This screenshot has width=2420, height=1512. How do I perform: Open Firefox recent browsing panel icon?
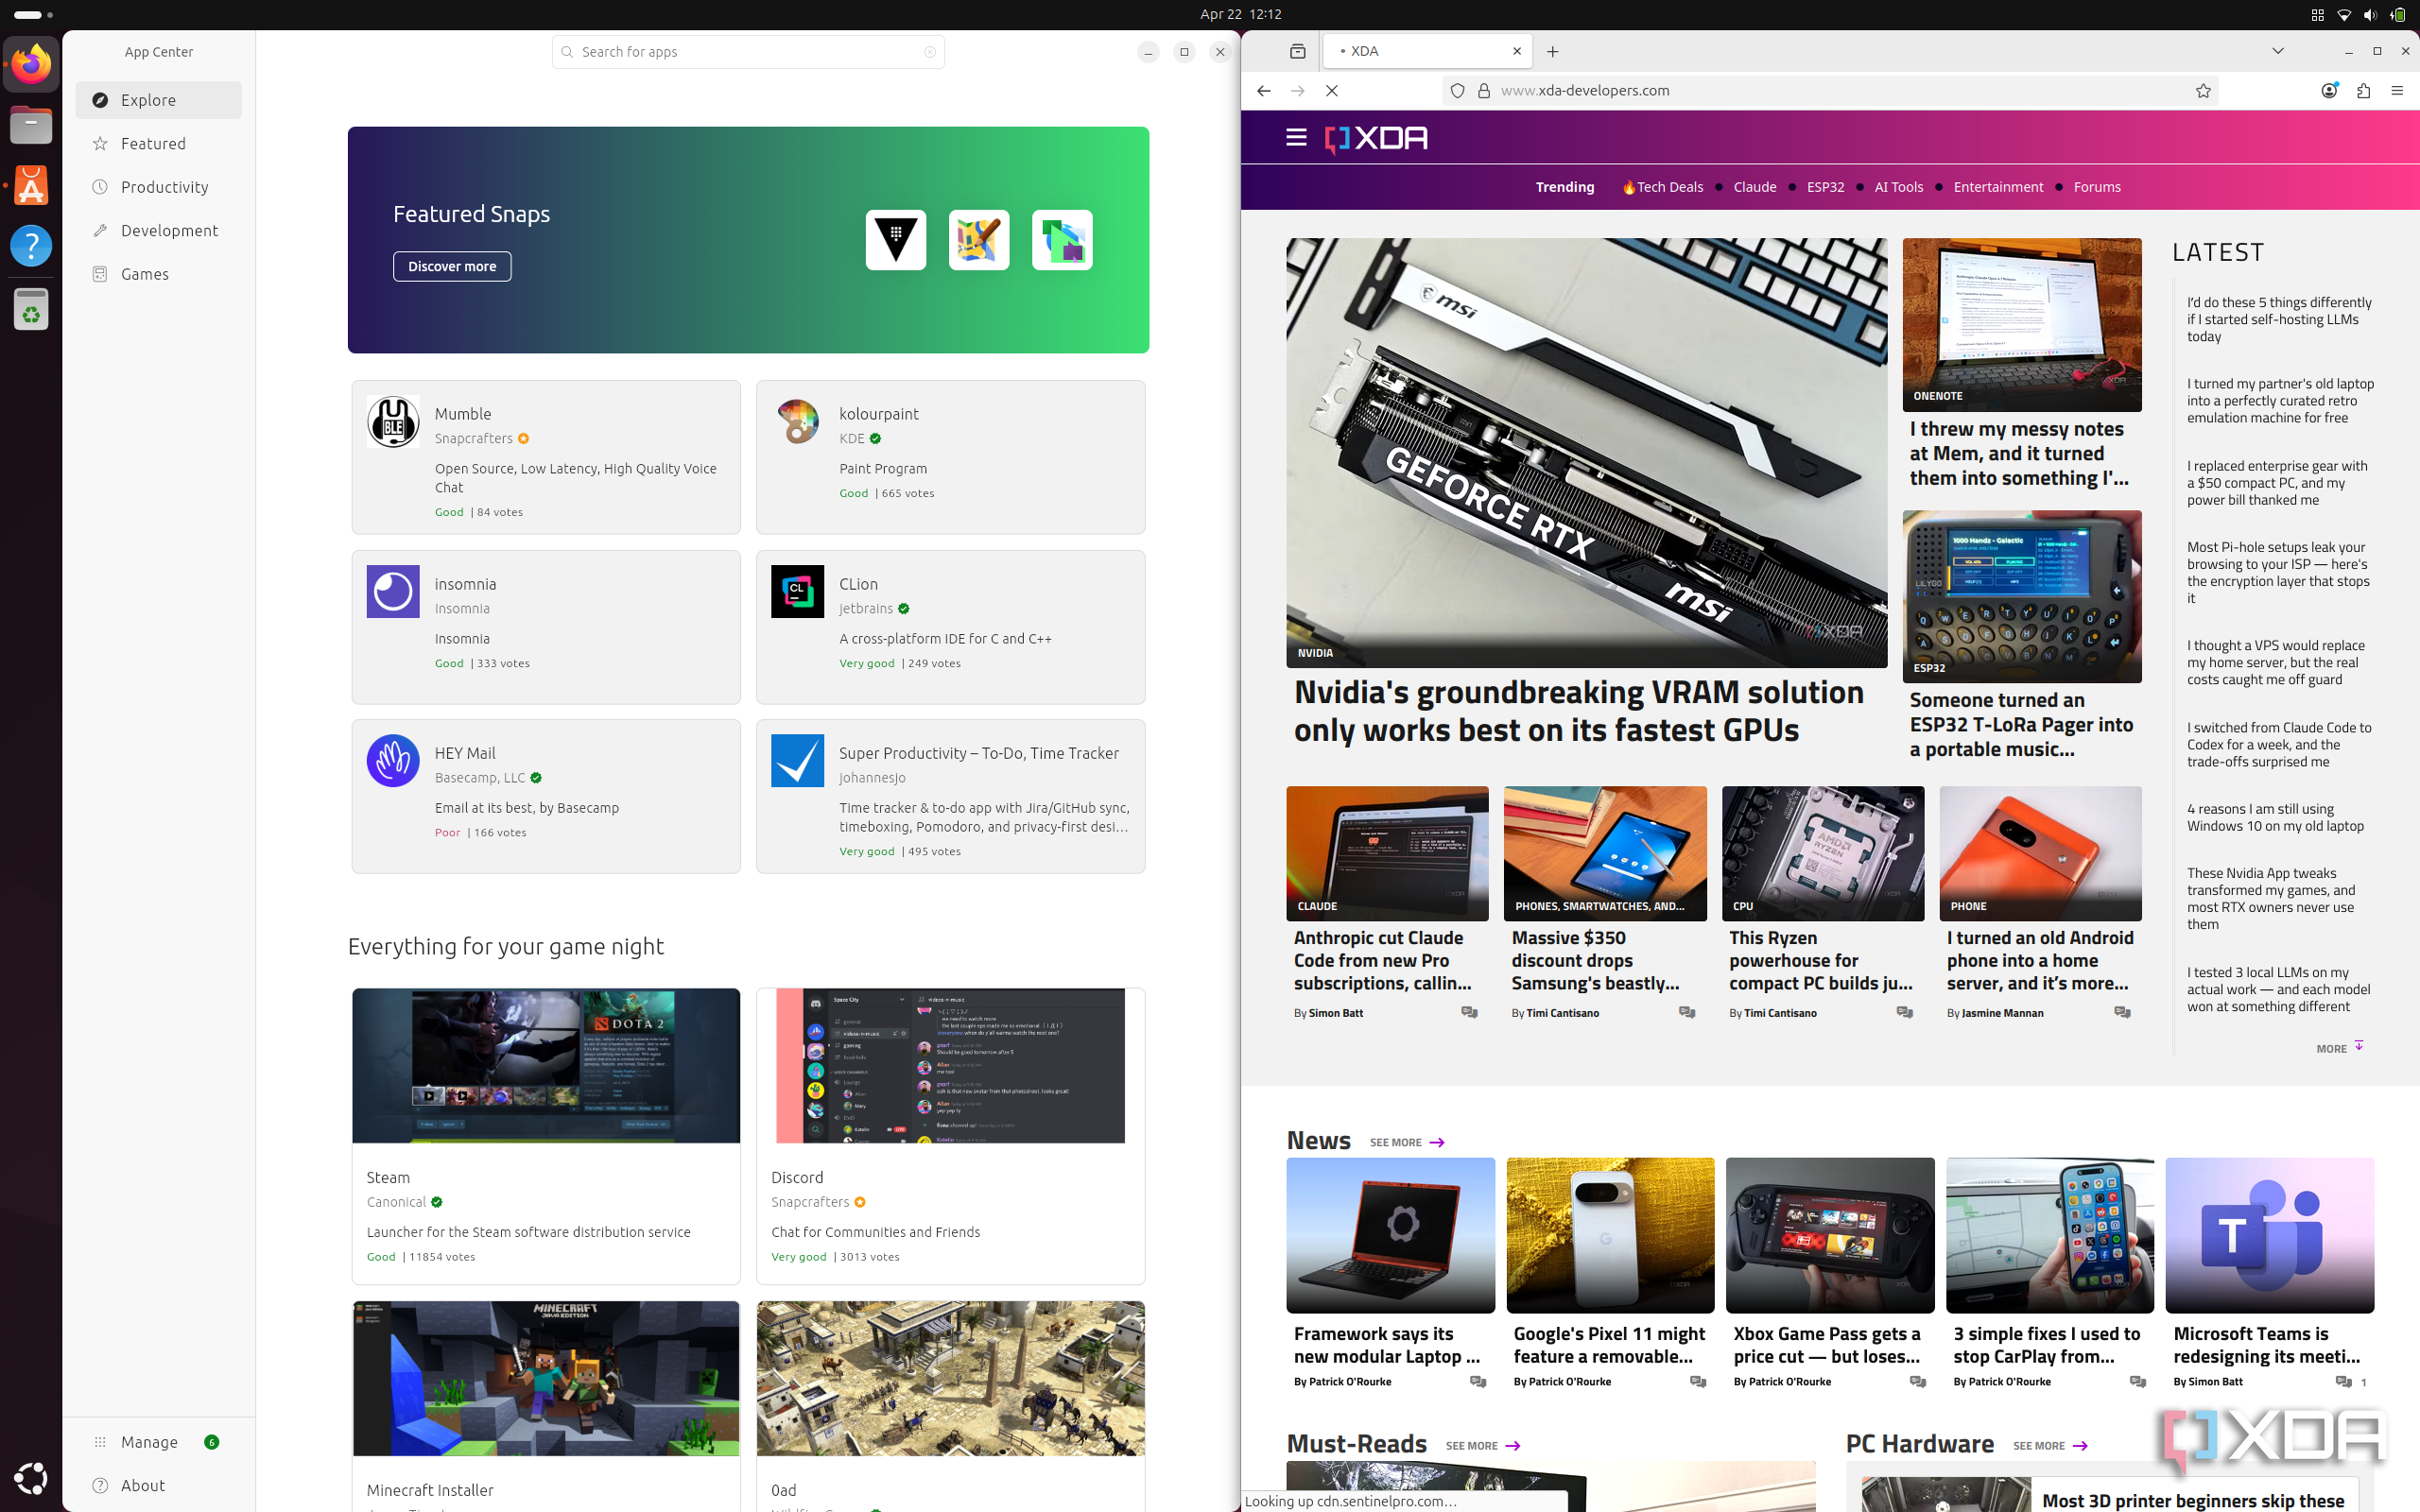point(1298,51)
